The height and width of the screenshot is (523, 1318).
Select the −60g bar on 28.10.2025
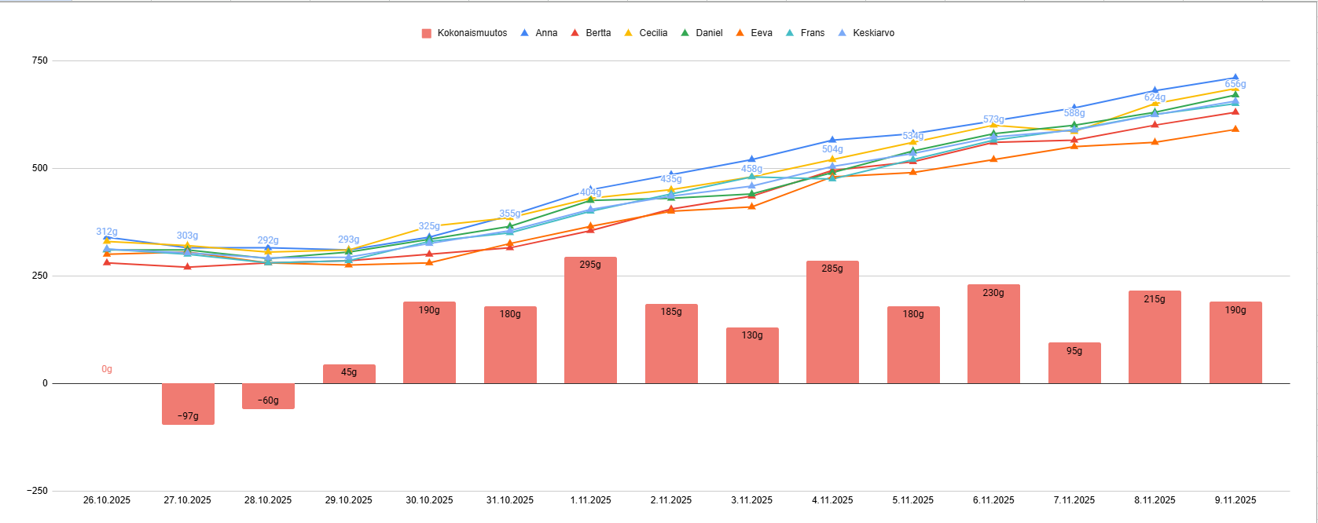[x=268, y=395]
